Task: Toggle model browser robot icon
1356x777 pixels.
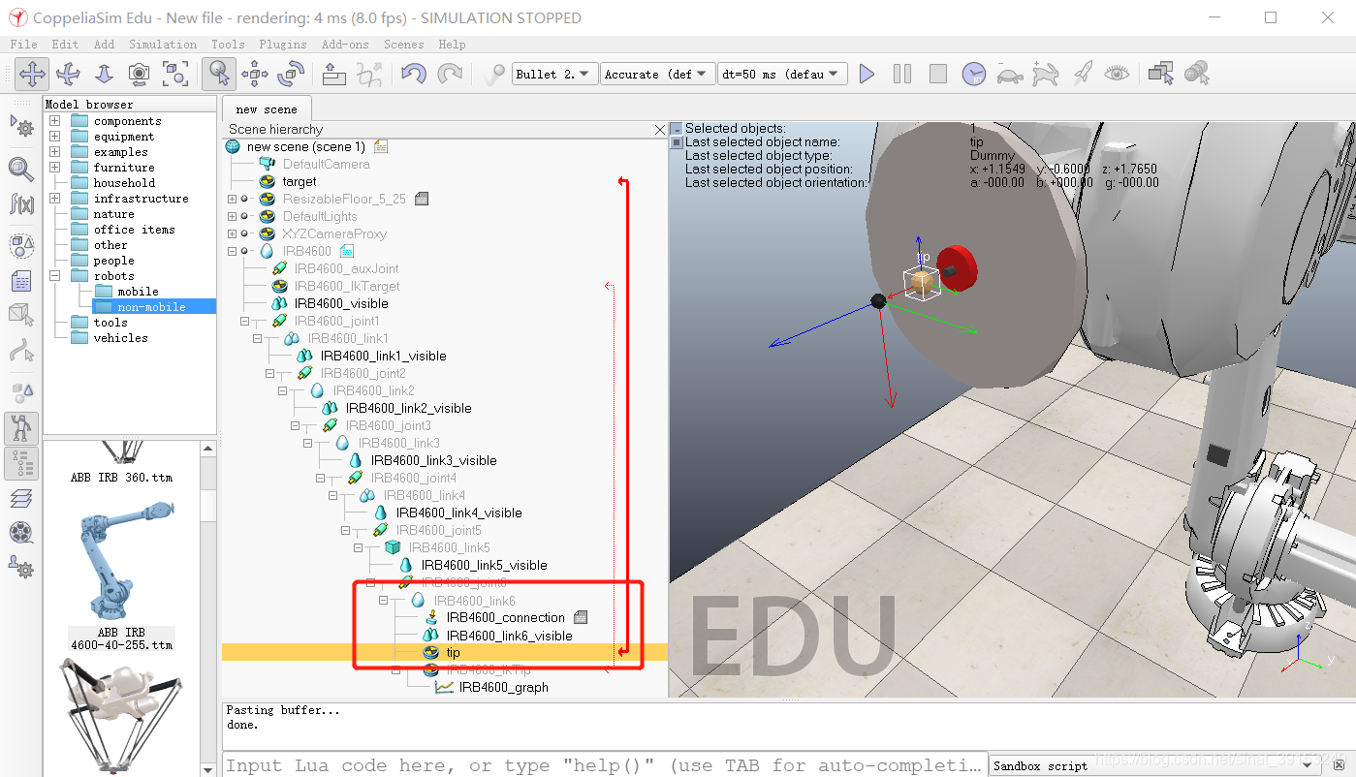Action: click(21, 427)
